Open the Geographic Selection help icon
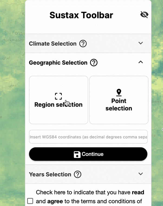 click(94, 63)
